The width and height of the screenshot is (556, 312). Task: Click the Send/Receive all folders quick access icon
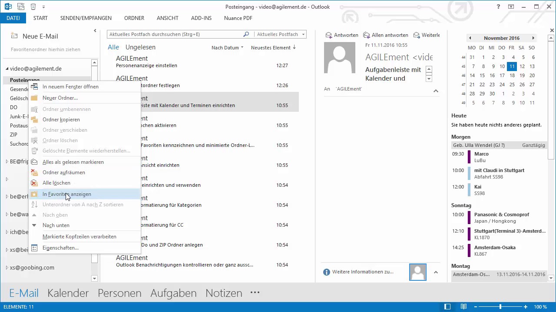click(21, 6)
